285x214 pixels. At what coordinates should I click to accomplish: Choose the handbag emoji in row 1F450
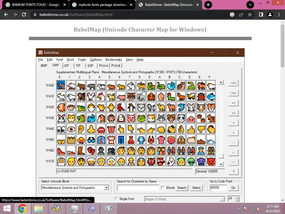pos(181,140)
